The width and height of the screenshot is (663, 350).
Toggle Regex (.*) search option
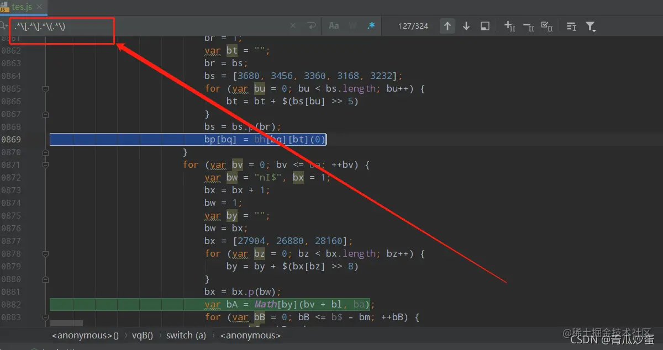click(x=371, y=26)
